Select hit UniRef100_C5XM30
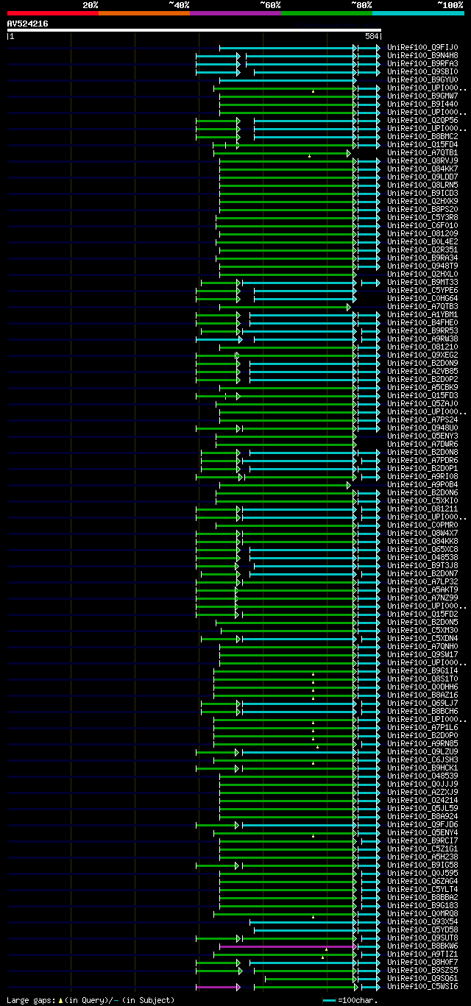 click(422, 630)
